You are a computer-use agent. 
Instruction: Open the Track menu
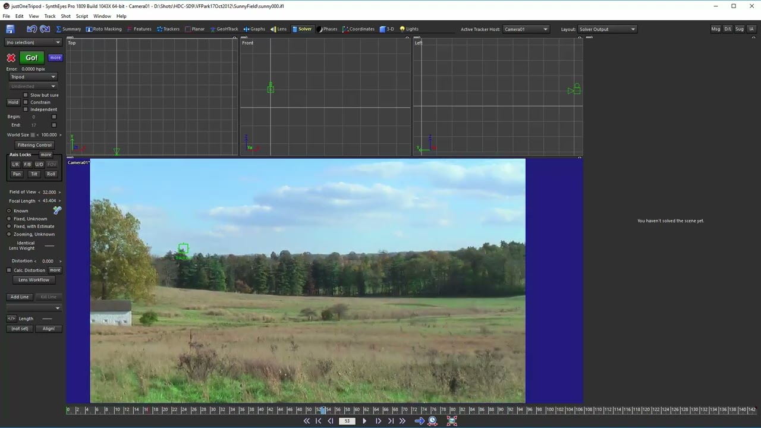click(x=50, y=16)
